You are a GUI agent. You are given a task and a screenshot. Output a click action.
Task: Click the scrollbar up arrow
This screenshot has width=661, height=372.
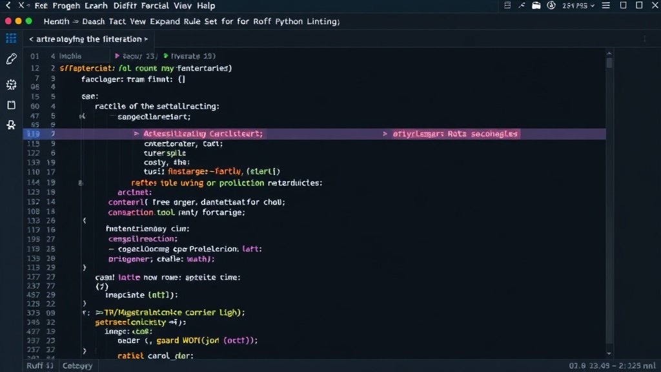tap(609, 53)
